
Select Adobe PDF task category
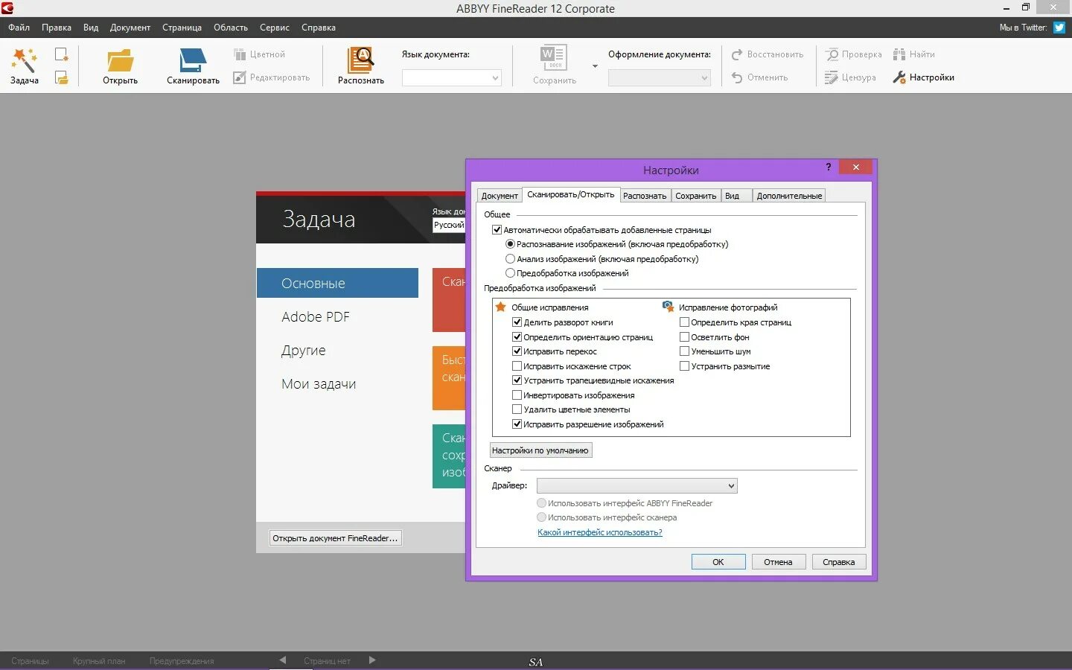click(316, 317)
